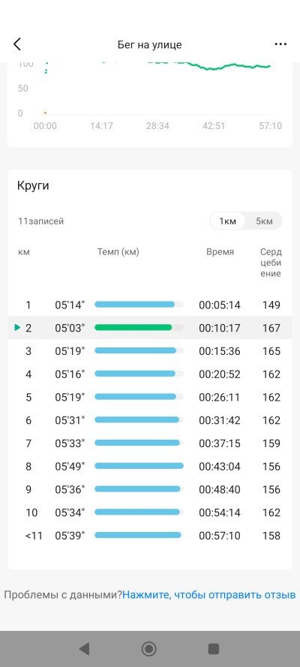Switch laps view to 1км
Screen dimensions: 300x667
[x=227, y=221]
